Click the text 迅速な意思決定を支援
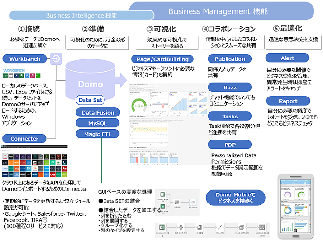Image resolution: width=323 pixels, height=242 pixels. pos(294,39)
